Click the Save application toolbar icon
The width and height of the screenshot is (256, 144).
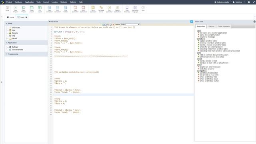tap(93, 9)
